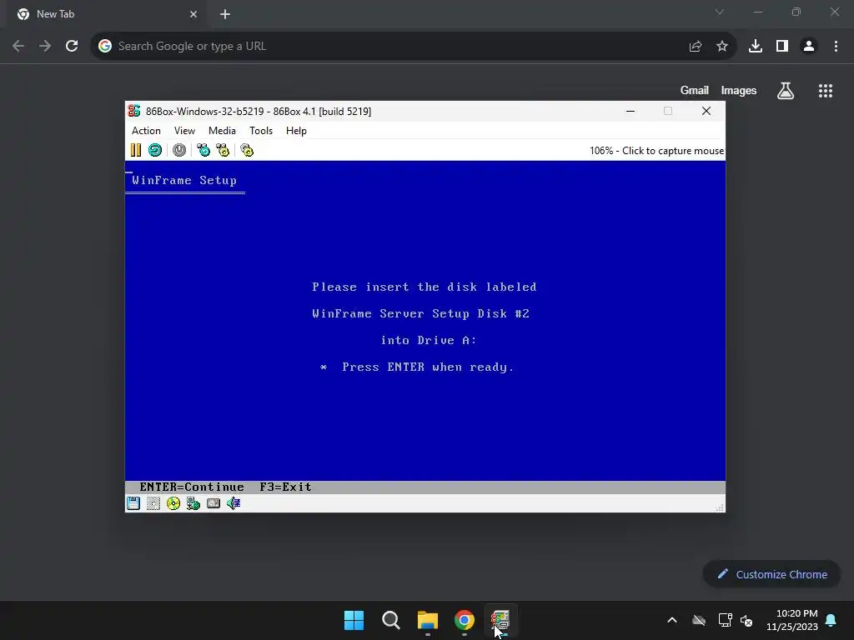Image resolution: width=854 pixels, height=640 pixels.
Task: Click Customize Chrome button
Action: pos(771,574)
